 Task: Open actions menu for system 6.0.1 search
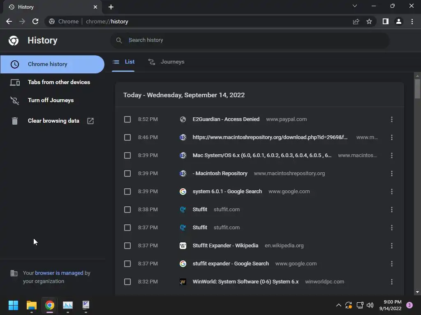click(x=392, y=192)
